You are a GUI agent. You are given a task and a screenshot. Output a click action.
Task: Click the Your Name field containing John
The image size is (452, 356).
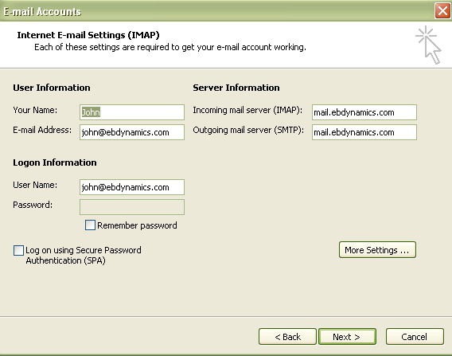tap(132, 112)
